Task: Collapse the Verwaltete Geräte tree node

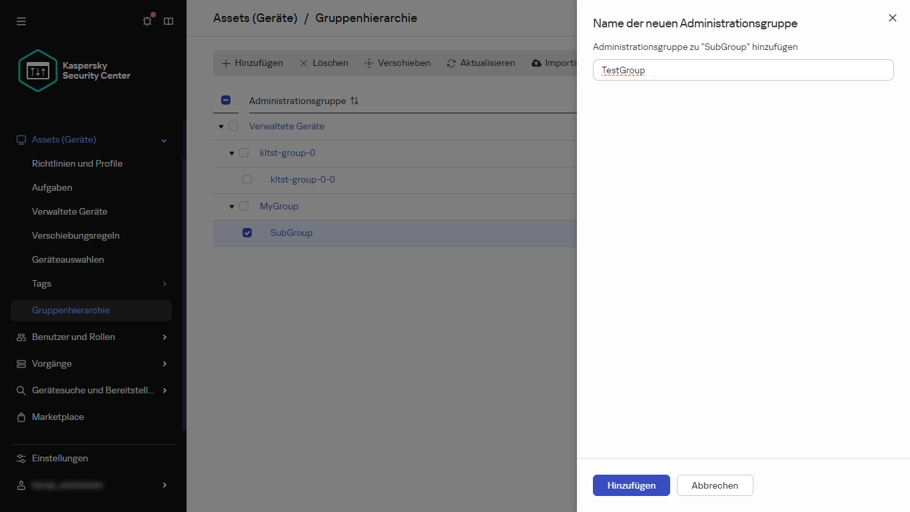Action: point(221,126)
